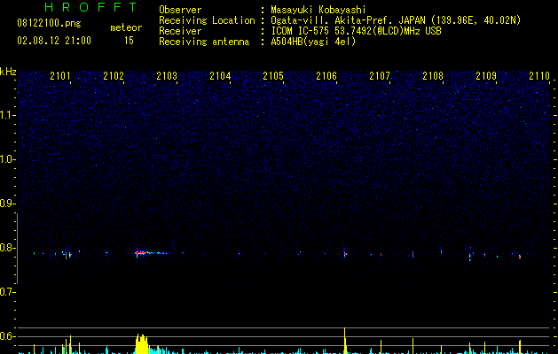Click the Receiving antenna label
Image resolution: width=558 pixels, height=354 pixels.
pos(204,42)
